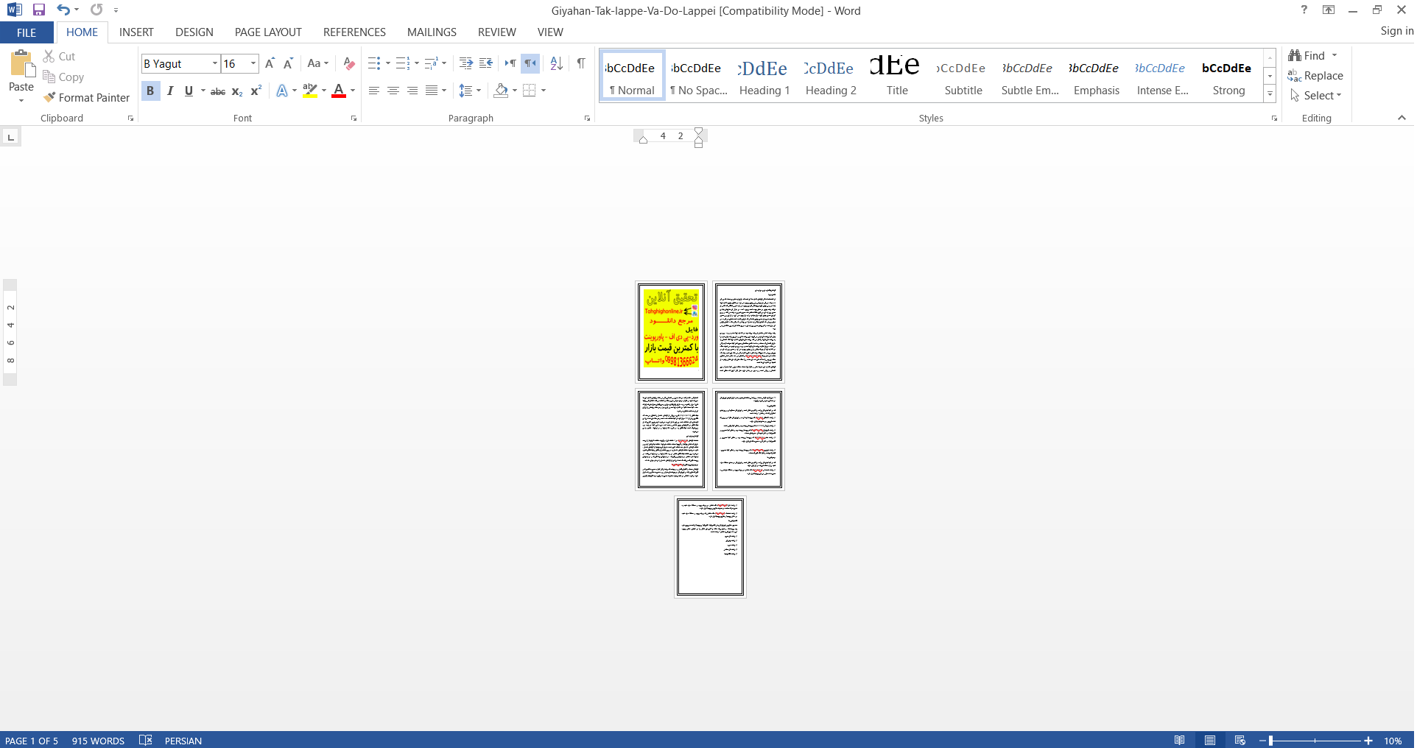This screenshot has height=748, width=1417.
Task: Toggle the tab stop selector at ruler corner
Action: (x=10, y=137)
